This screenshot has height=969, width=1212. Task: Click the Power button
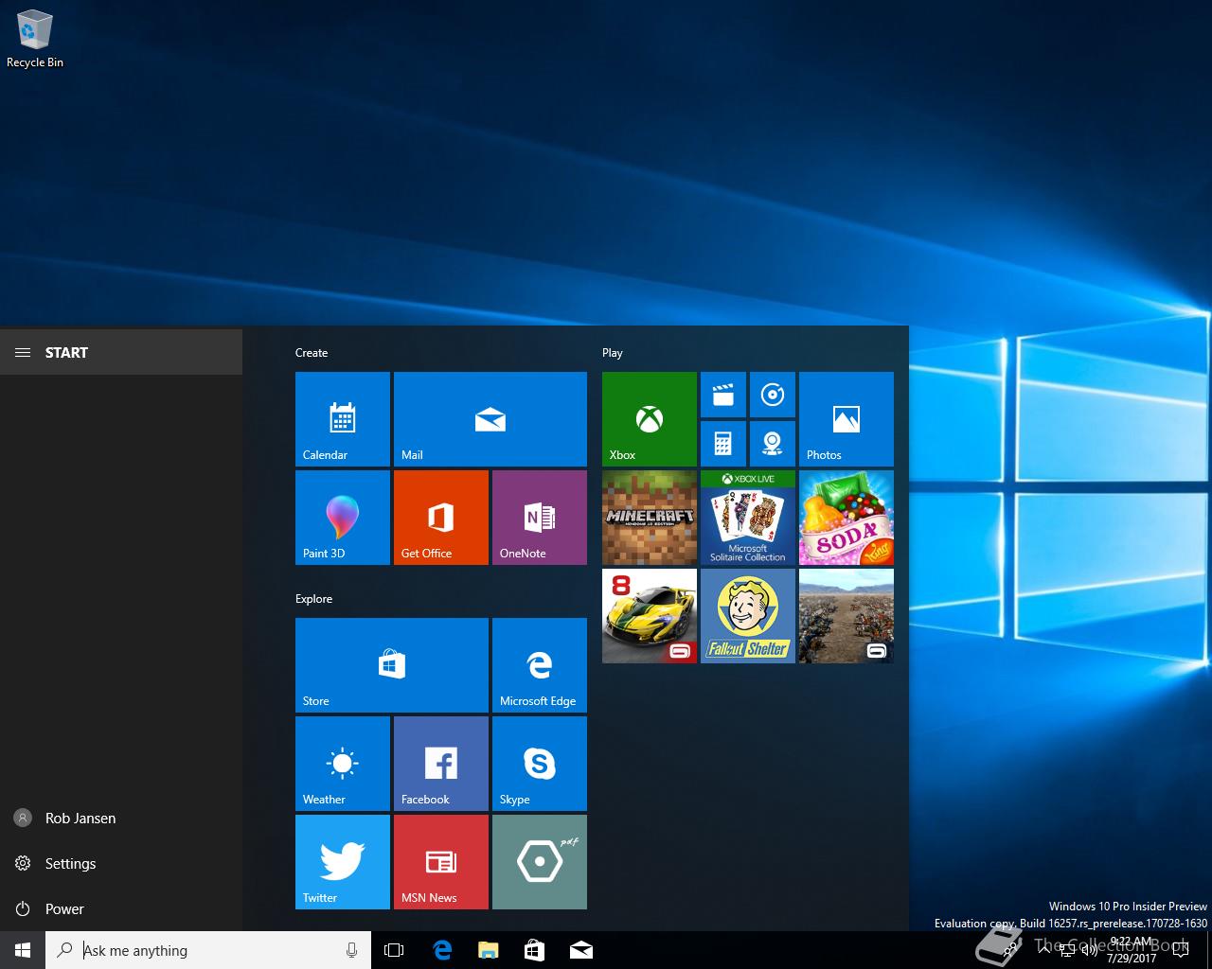(121, 908)
